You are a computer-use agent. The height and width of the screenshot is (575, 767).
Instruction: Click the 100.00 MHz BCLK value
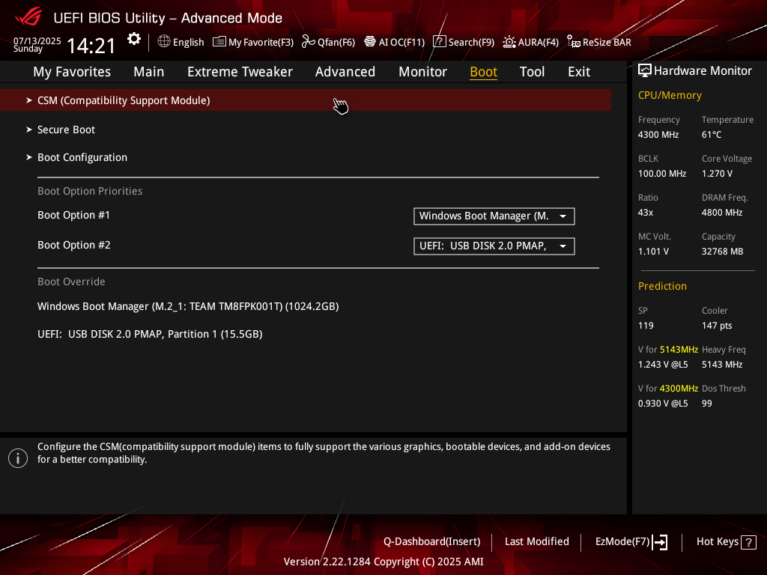662,174
